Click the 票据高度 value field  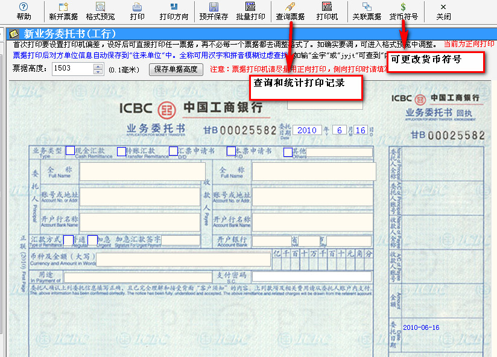click(72, 69)
